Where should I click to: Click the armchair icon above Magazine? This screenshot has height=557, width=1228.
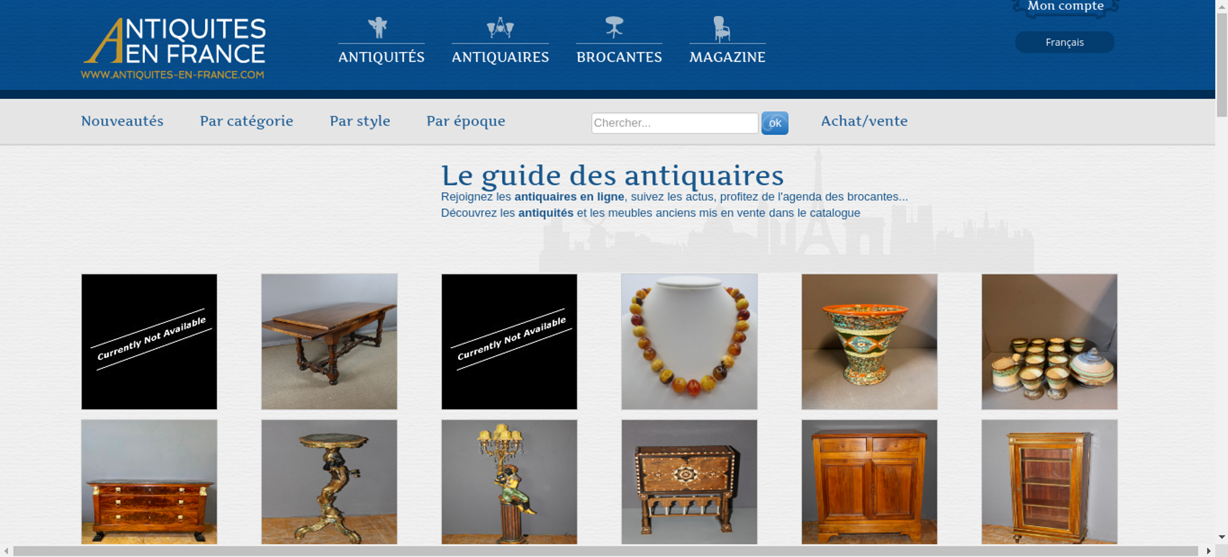coord(721,29)
